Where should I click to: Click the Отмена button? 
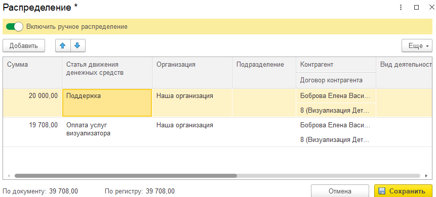point(340,191)
